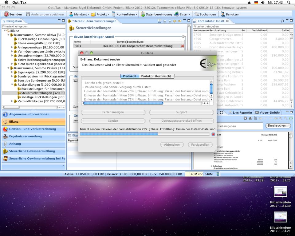Screen dimensions: 295x236
Task: Open Spotlight search magnifier
Action: pos(289,2)
